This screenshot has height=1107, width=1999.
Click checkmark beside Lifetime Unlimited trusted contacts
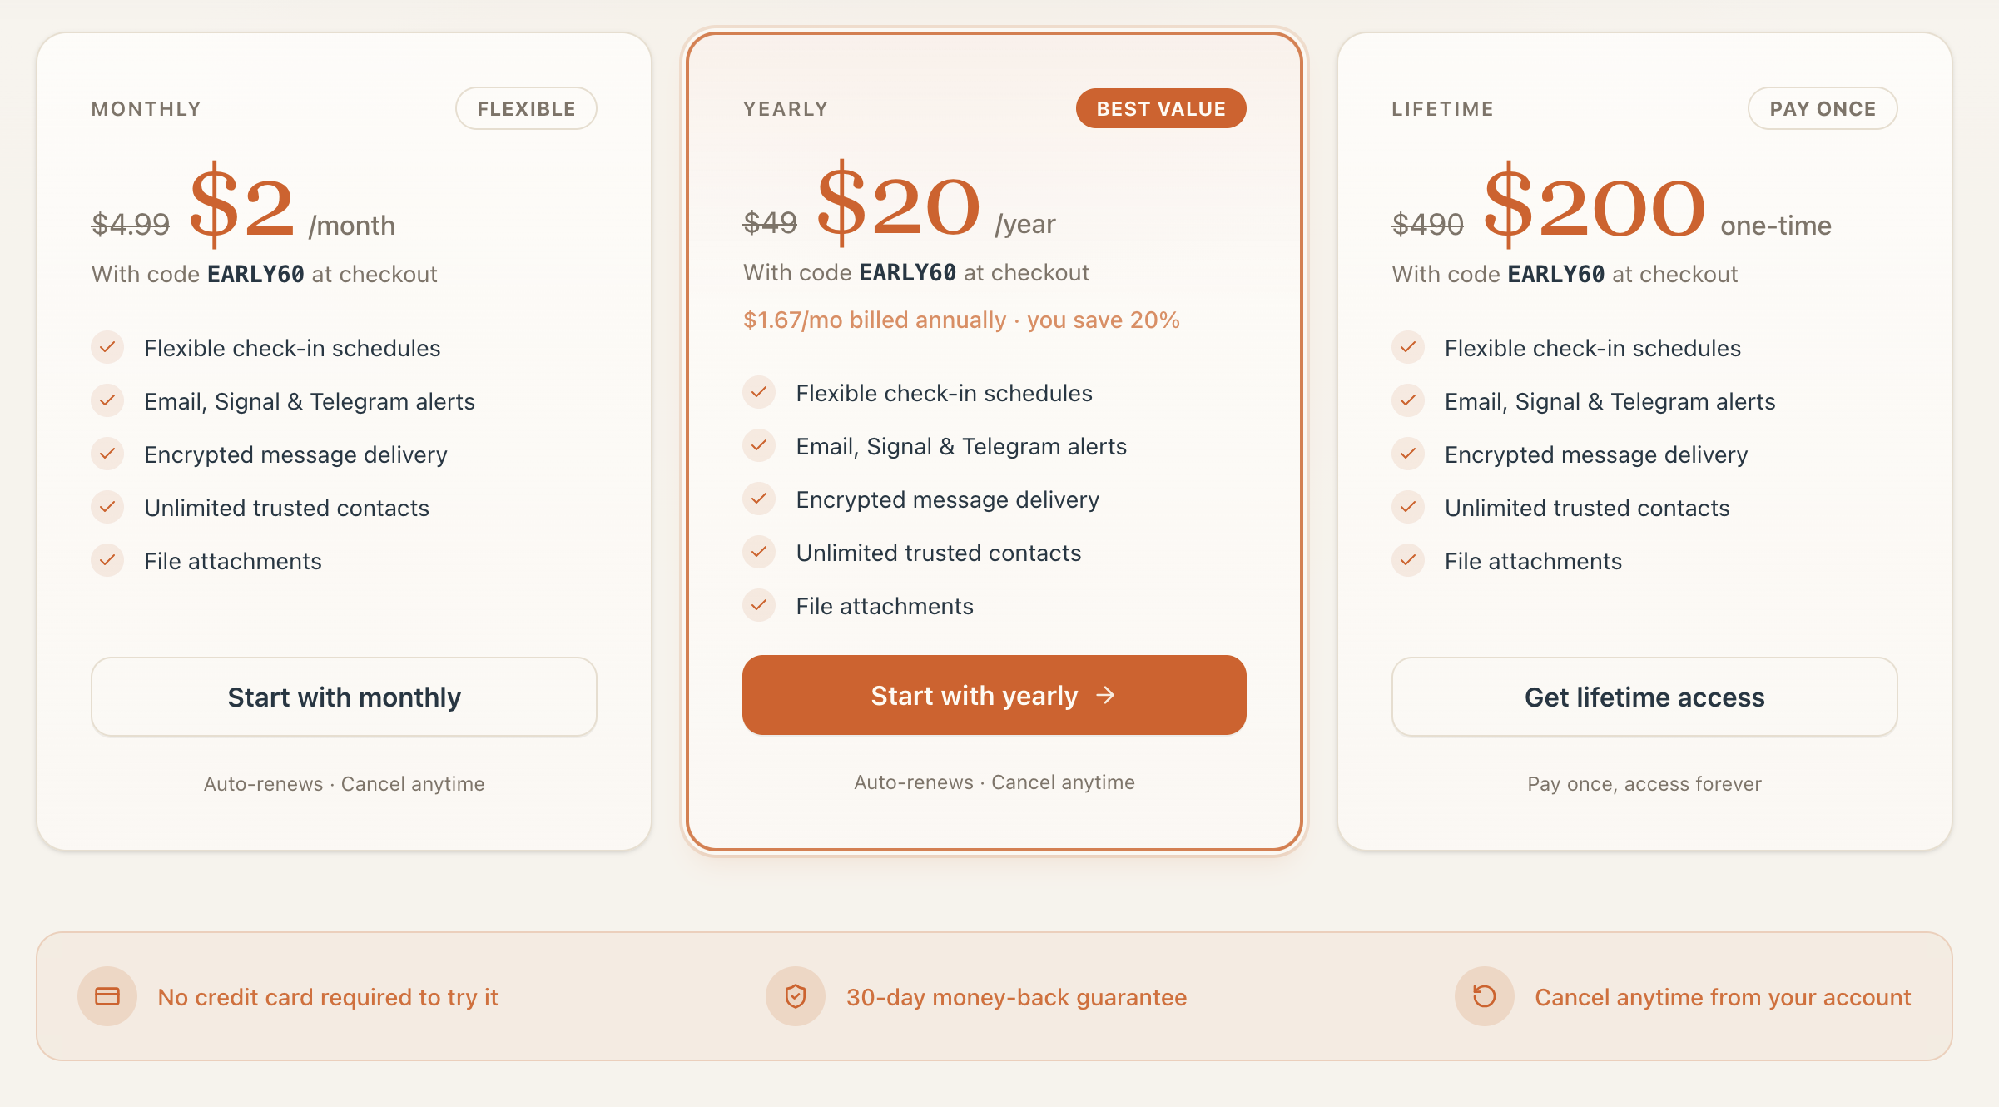1408,507
